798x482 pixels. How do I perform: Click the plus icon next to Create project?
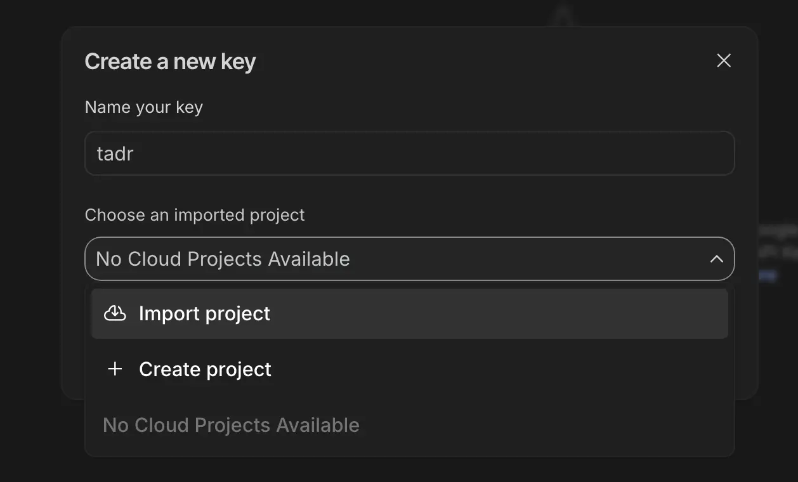point(115,368)
